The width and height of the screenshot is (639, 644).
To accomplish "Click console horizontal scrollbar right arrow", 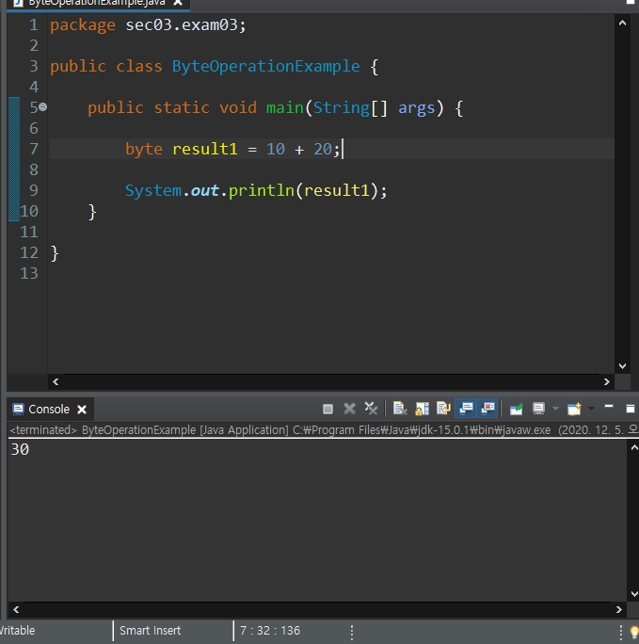I will point(619,610).
